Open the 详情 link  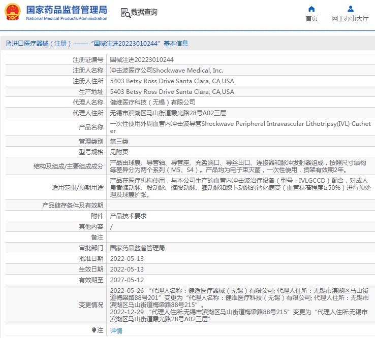[x=116, y=330]
